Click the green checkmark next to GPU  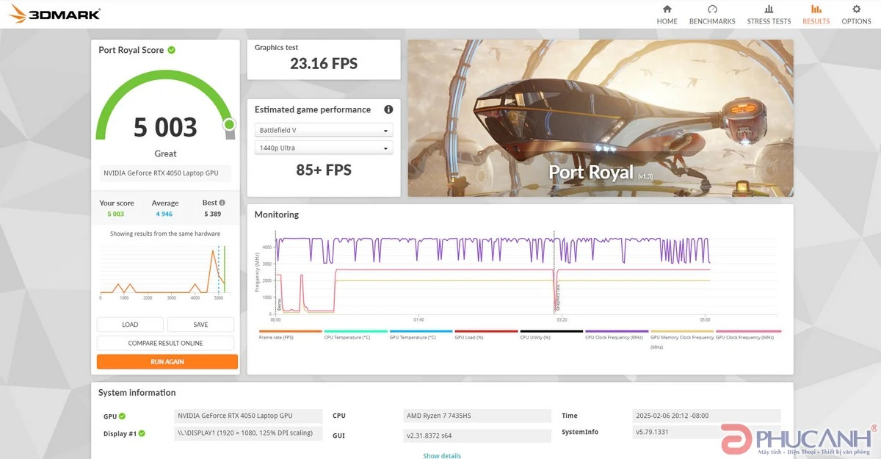(122, 416)
